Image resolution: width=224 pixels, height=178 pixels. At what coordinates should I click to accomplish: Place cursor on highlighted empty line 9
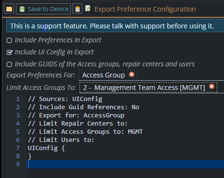[x=125, y=165]
